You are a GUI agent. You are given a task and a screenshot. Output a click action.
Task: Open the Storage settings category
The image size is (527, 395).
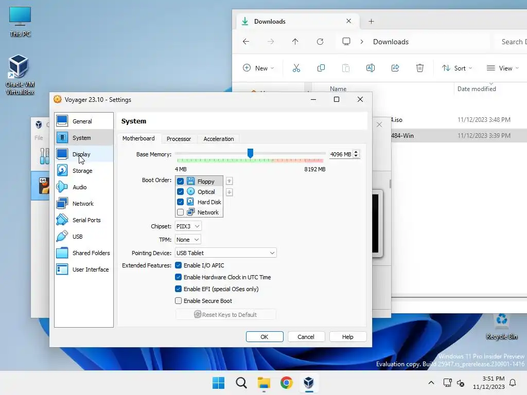pos(84,171)
